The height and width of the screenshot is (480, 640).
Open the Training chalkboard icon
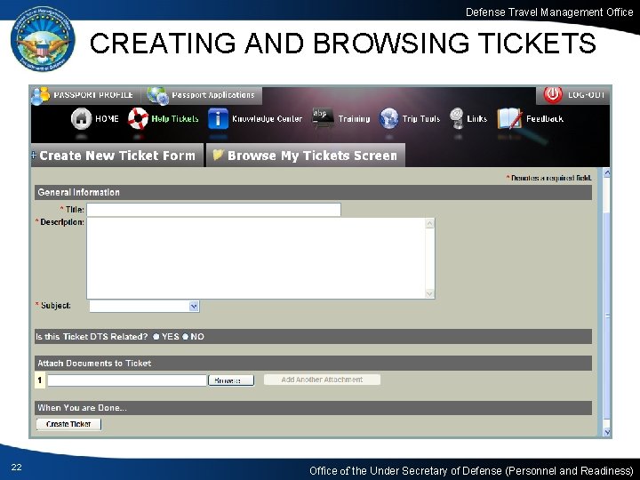323,117
